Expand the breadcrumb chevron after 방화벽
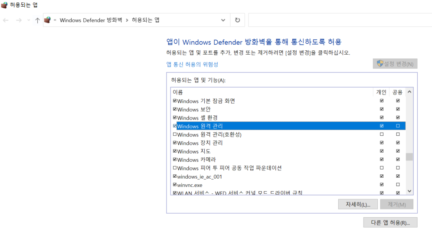This screenshot has height=238, width=432. pos(127,20)
